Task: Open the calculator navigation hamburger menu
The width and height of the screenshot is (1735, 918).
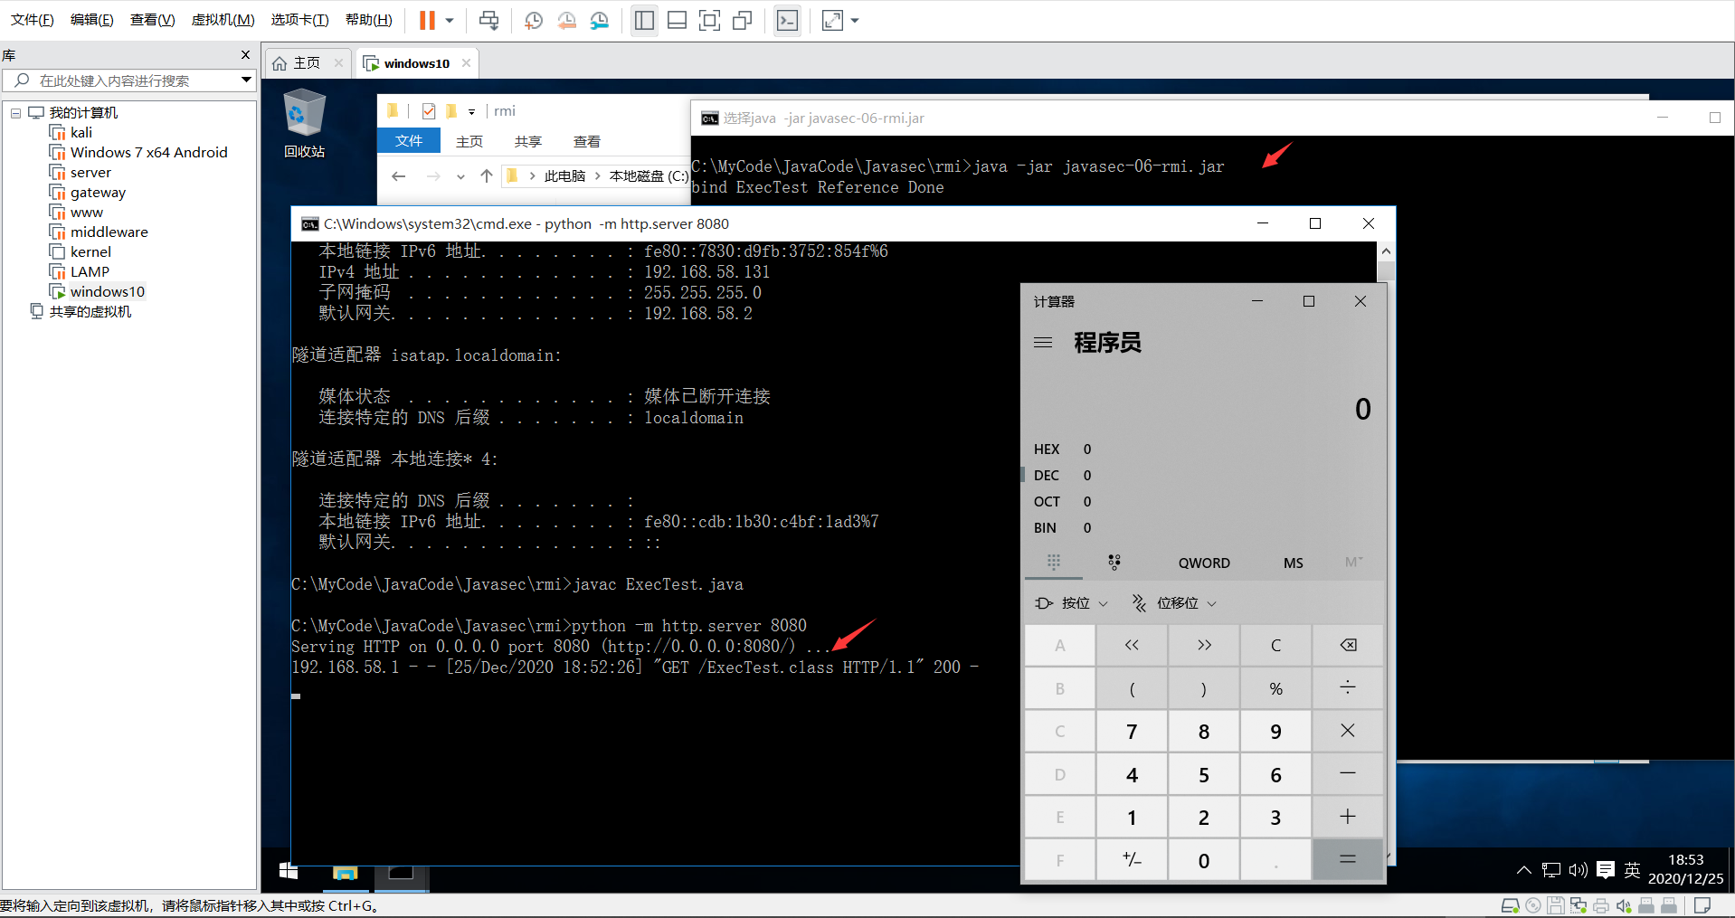Action: click(x=1043, y=343)
